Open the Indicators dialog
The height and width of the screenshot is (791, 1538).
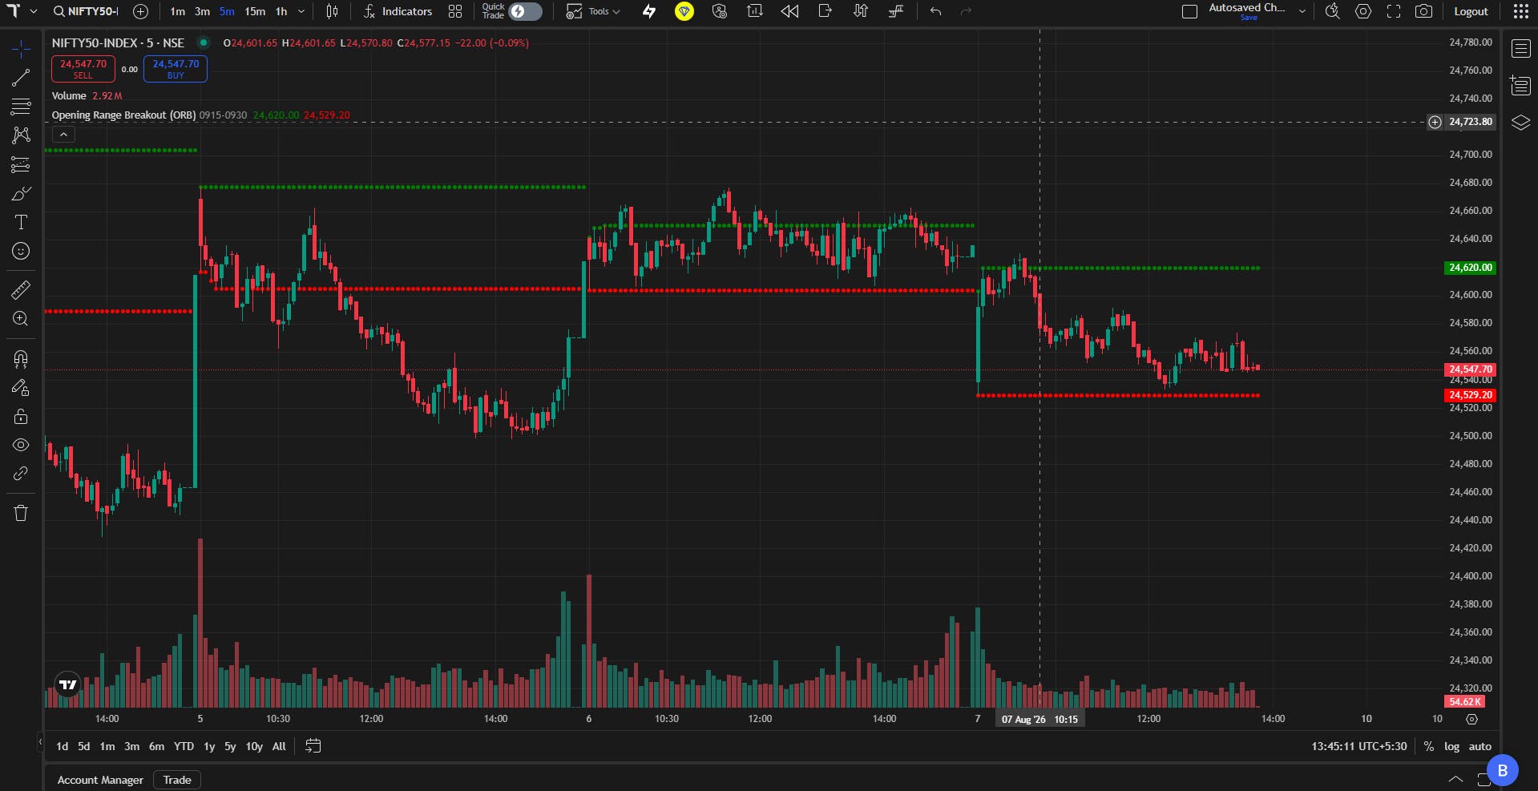[x=398, y=11]
